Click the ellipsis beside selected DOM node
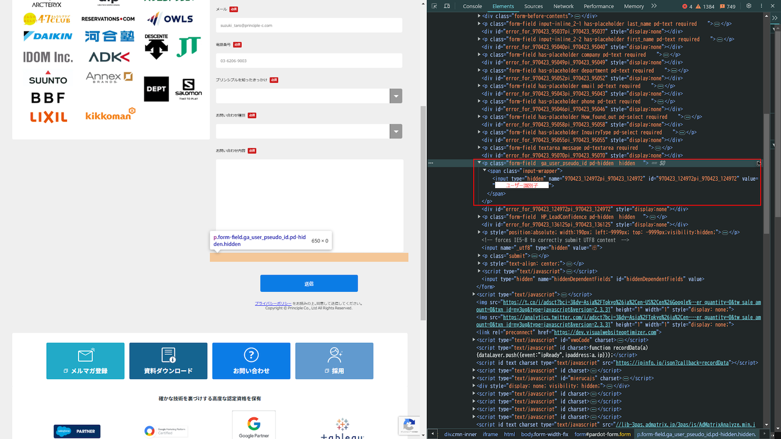 [x=431, y=163]
